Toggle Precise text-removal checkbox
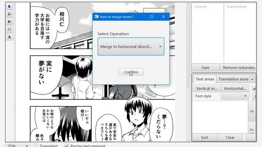 66,146
